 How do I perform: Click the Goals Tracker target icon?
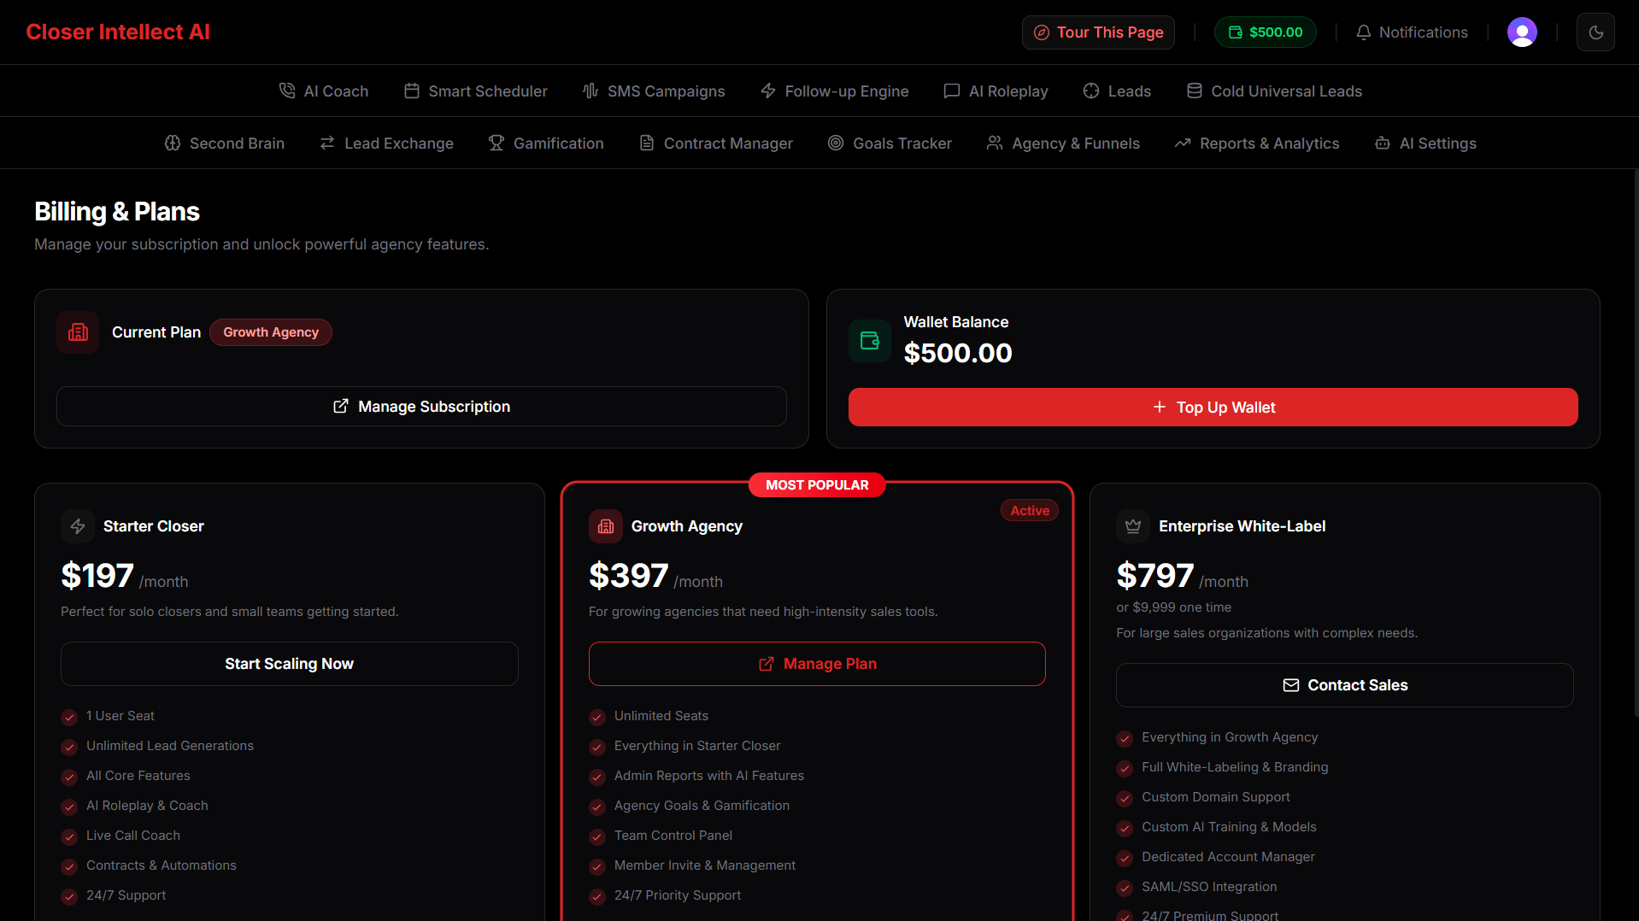(x=836, y=143)
